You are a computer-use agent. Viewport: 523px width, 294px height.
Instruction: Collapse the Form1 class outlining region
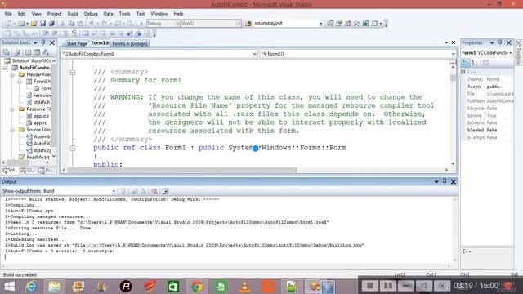pos(73,148)
